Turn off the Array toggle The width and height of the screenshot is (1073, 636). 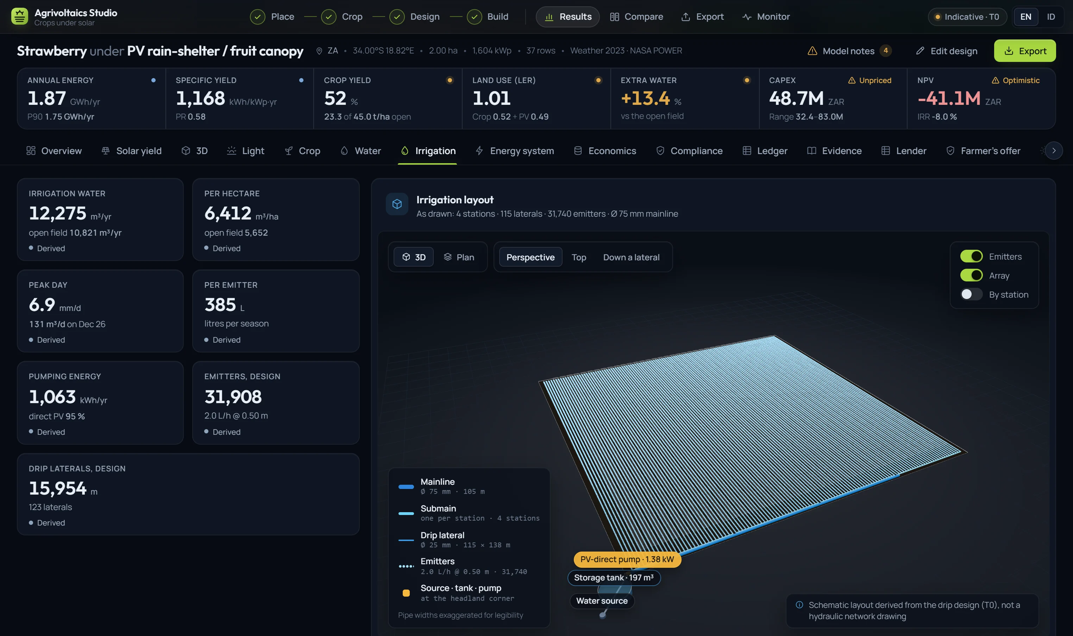point(971,275)
